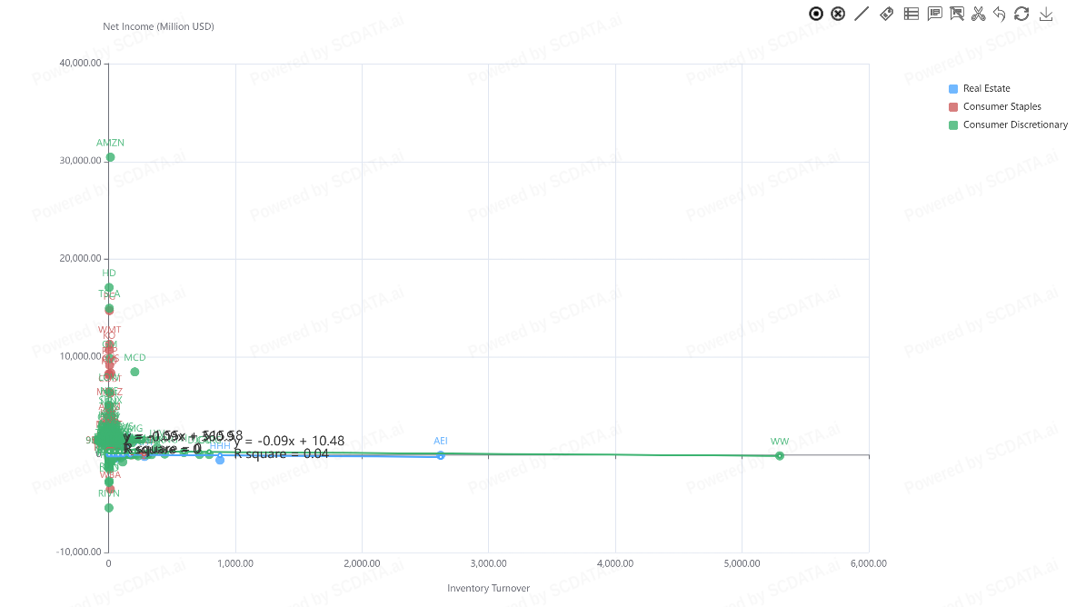Toggle Consumer Staples series in legend
The width and height of the screenshot is (1086, 607).
tap(1001, 107)
